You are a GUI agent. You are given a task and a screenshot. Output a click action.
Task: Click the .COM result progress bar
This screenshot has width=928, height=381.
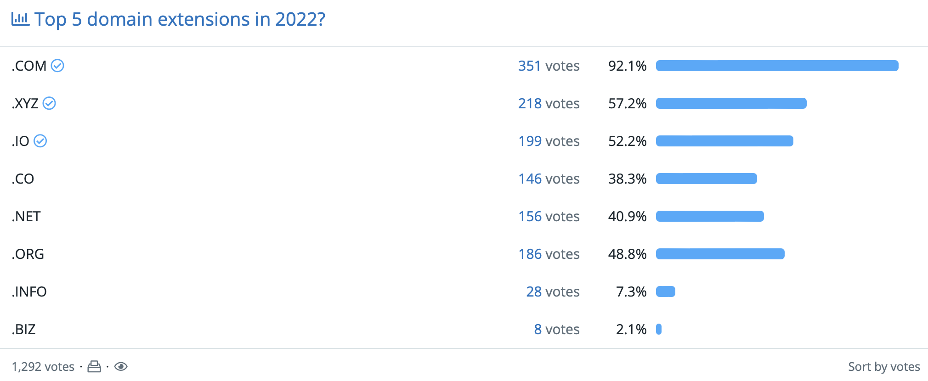tap(777, 66)
